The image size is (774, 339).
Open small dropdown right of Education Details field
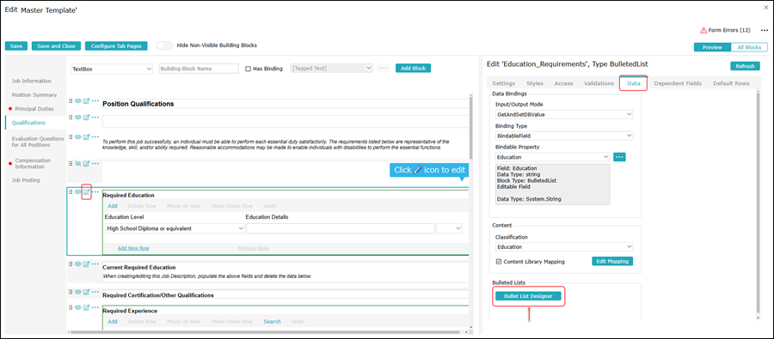449,228
